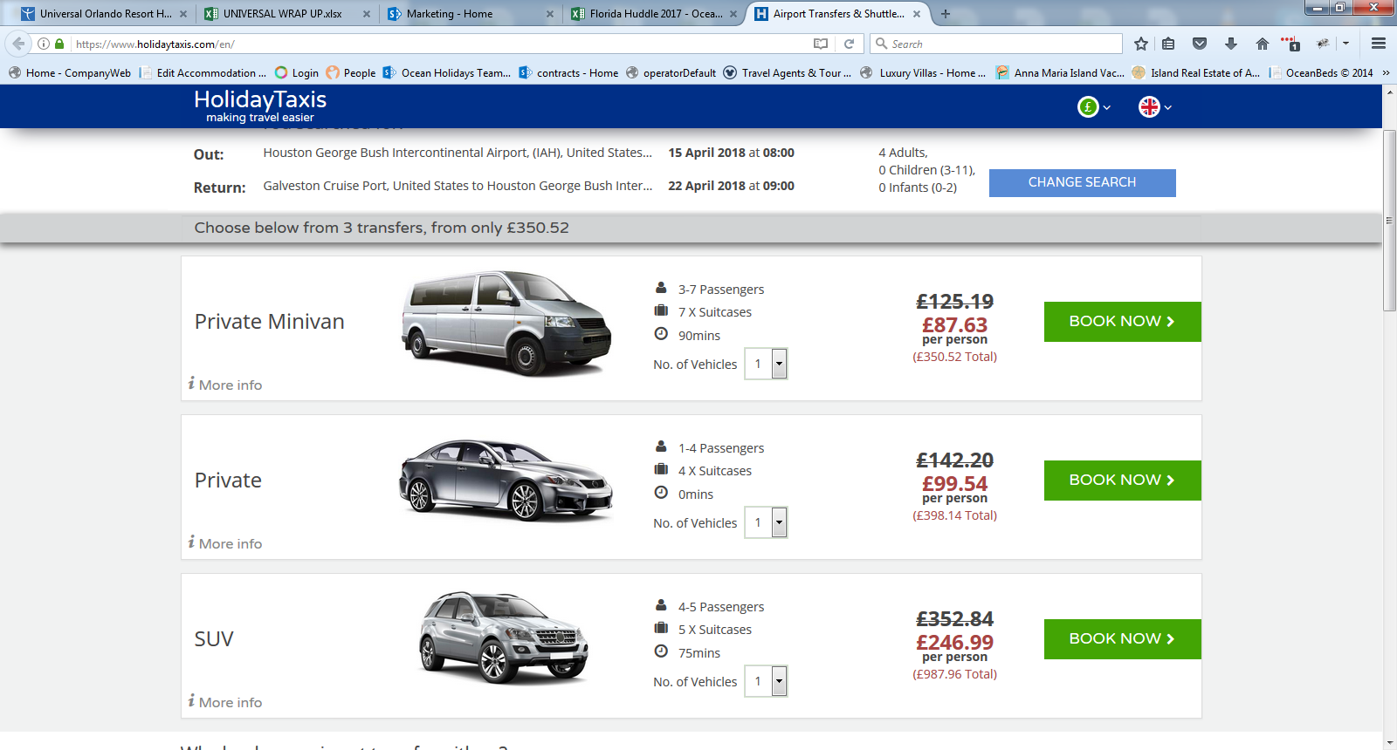Expand the toolbar extension dropdown arrow
This screenshot has height=750, width=1397.
point(1346,44)
